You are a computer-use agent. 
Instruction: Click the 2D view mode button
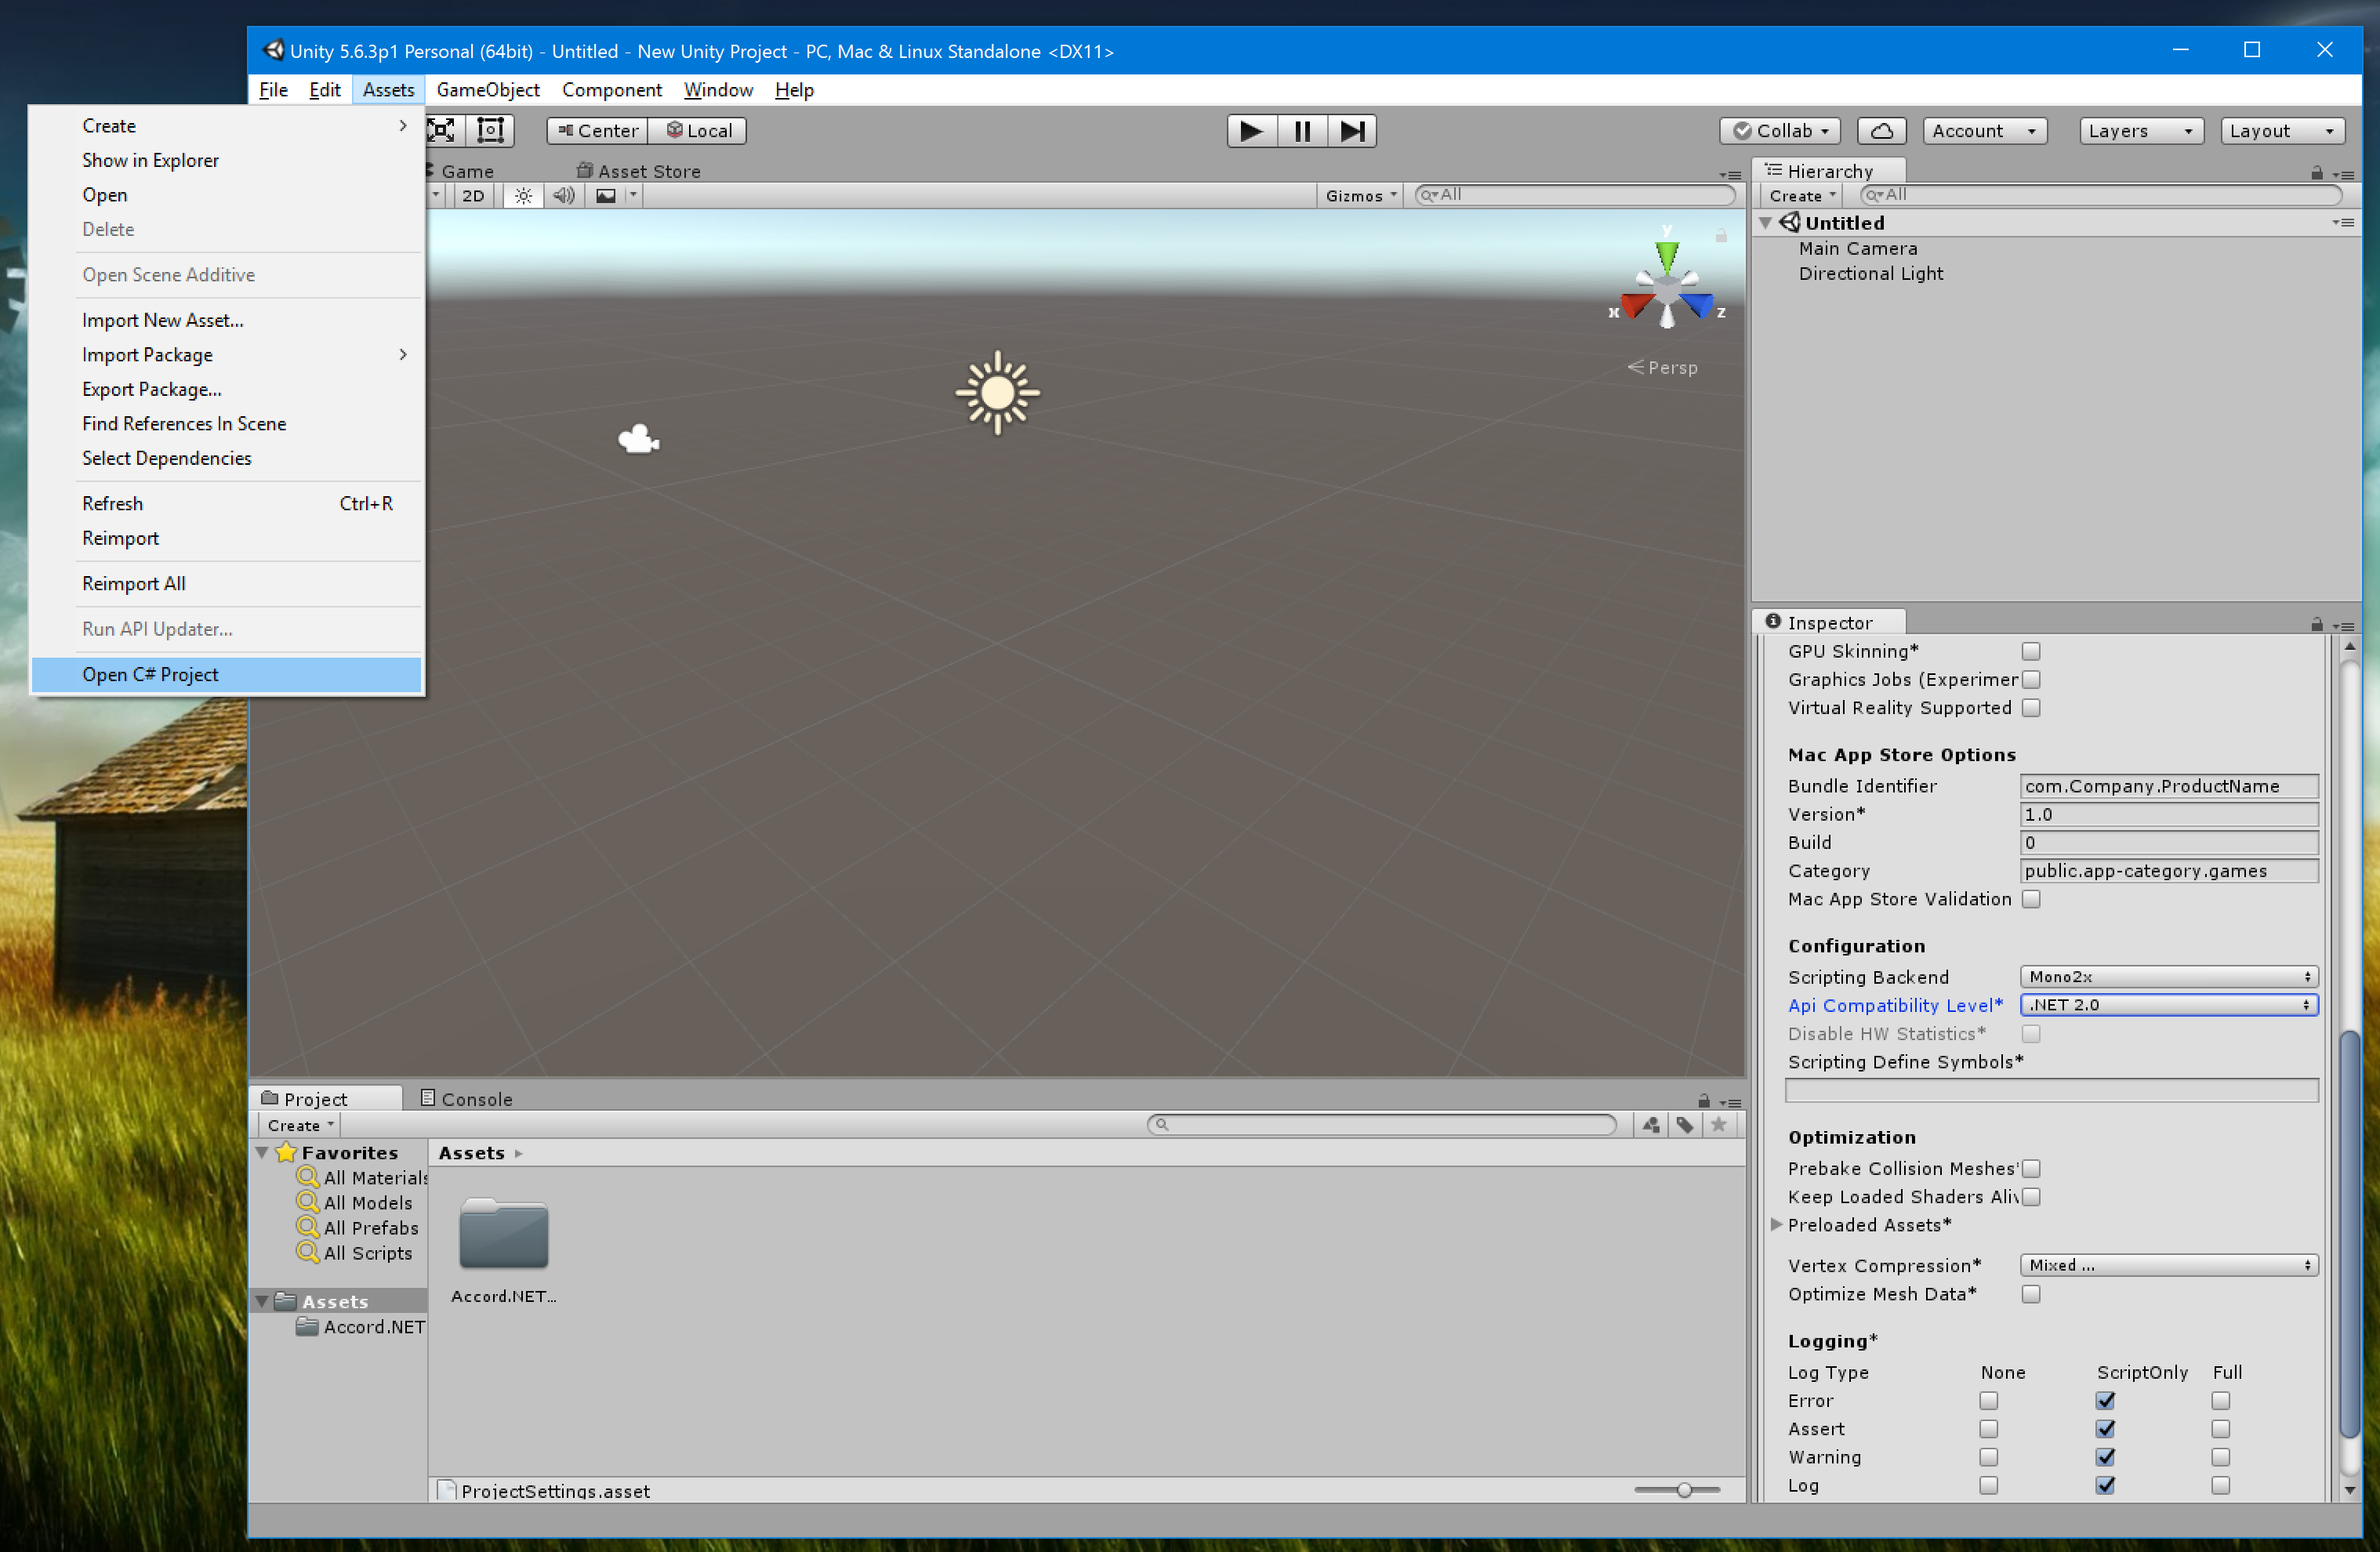pyautogui.click(x=473, y=196)
